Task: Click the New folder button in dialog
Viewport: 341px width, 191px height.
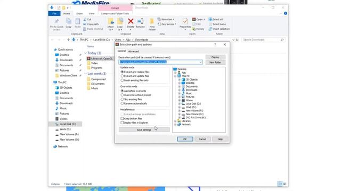Action: tap(215, 63)
